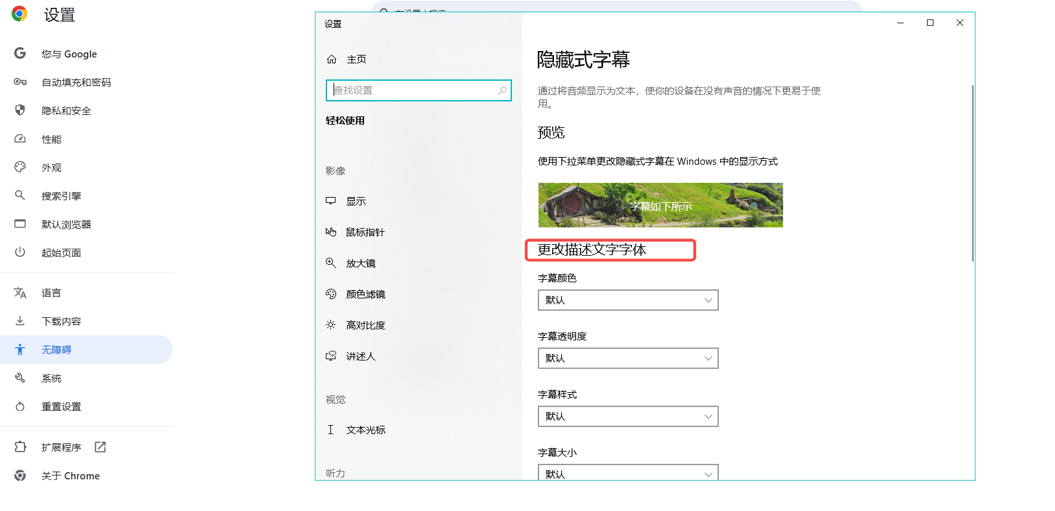The height and width of the screenshot is (511, 1055).
Task: Click the browser window icon for 默认浏览器
Action: tap(20, 224)
